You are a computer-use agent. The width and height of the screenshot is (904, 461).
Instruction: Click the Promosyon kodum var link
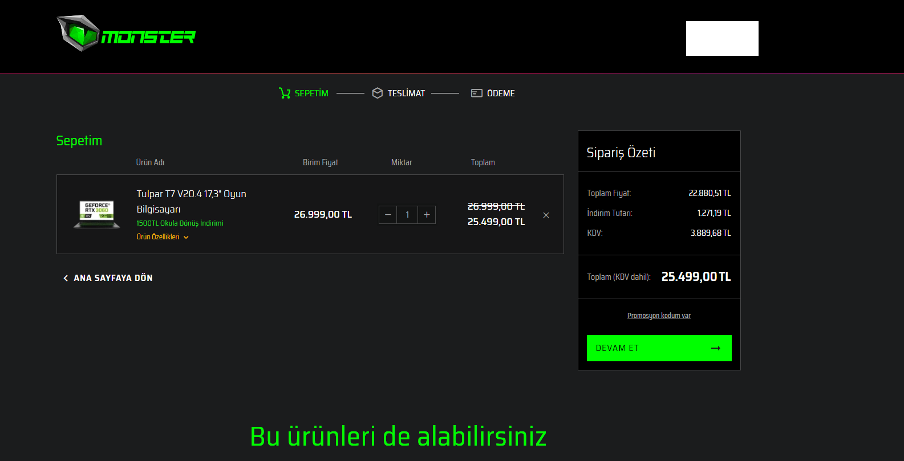pos(659,316)
